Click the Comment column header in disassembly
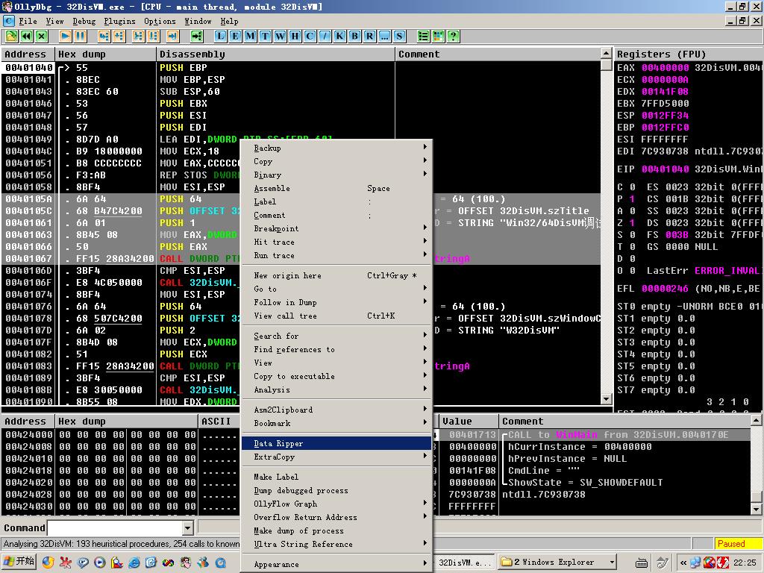The width and height of the screenshot is (764, 573). pos(498,54)
